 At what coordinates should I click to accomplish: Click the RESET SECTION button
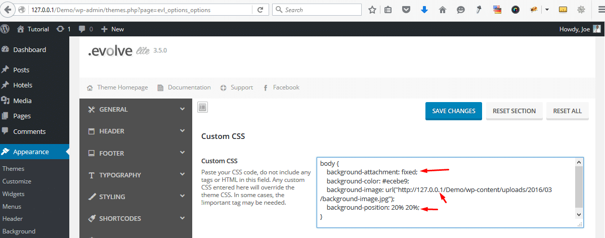(x=514, y=111)
